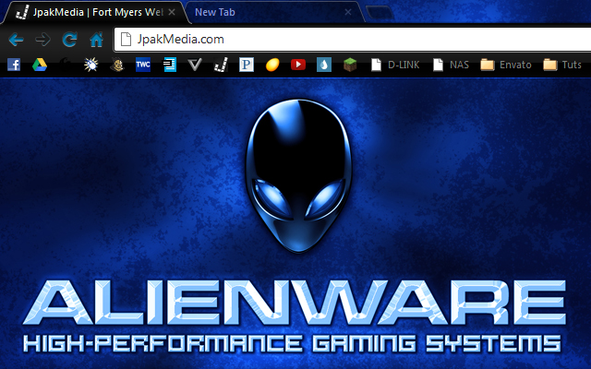Reload the current page
The image size is (591, 369).
pyautogui.click(x=69, y=40)
